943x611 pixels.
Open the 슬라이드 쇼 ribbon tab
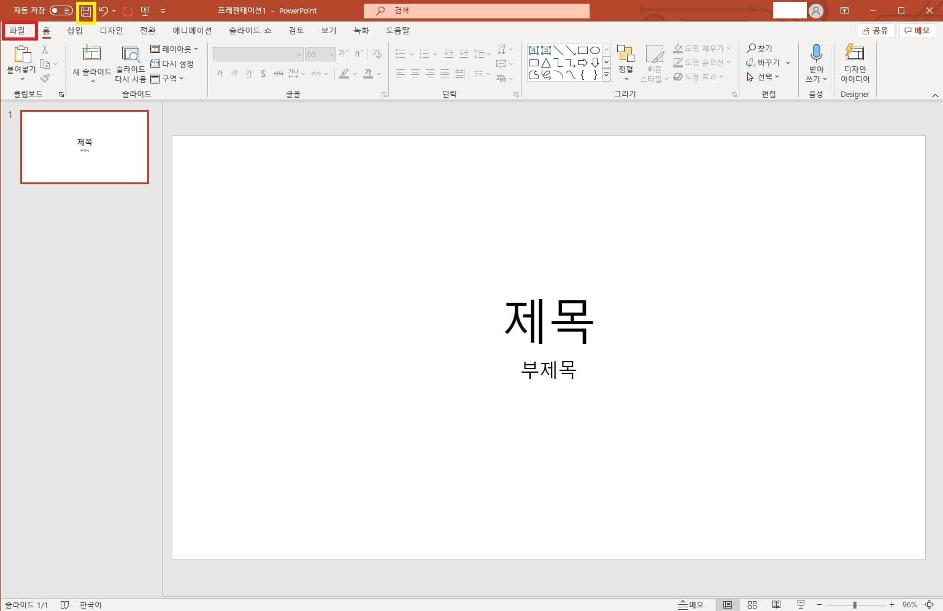pos(249,30)
